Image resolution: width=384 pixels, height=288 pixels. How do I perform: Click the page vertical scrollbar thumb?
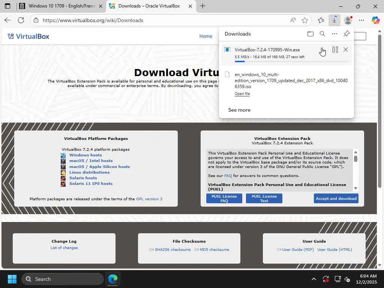click(x=379, y=111)
